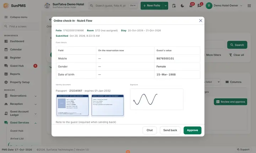The image size is (256, 153).
Task: Select the mobile value 9876500101
Action: click(x=165, y=58)
